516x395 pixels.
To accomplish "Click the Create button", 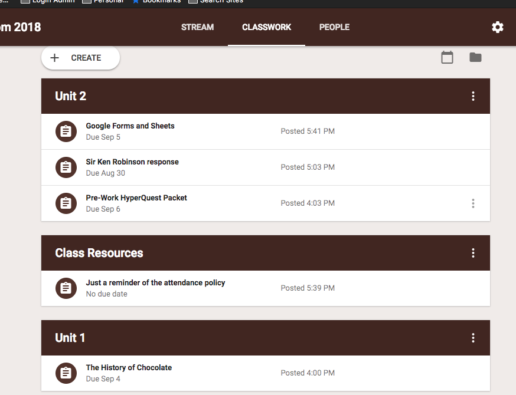I will (80, 58).
